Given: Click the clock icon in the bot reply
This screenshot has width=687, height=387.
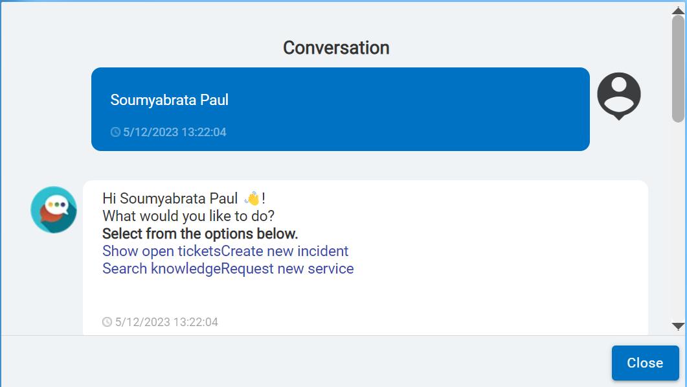Looking at the screenshot, I should [107, 322].
